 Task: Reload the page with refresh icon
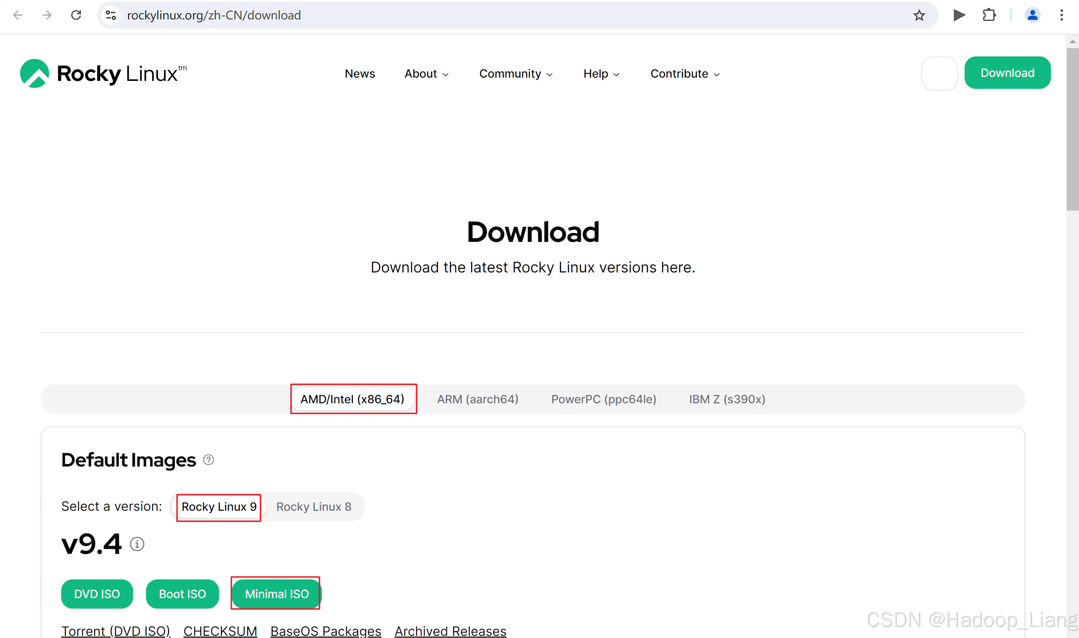(x=76, y=15)
